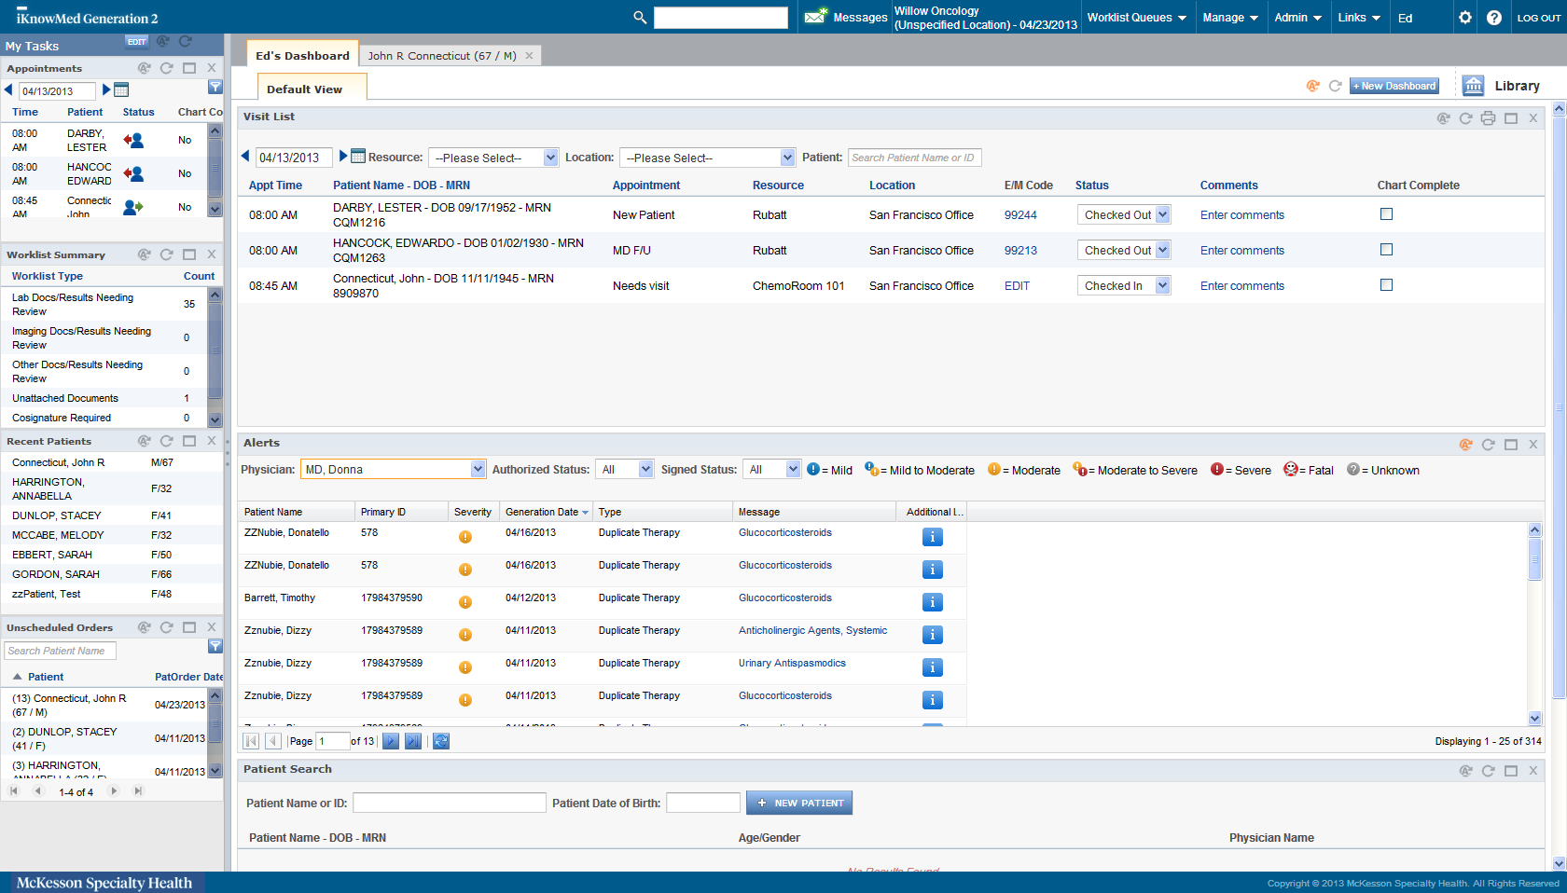The height and width of the screenshot is (893, 1567).
Task: Check Chart Complete for DARBY, LESTER
Action: [1386, 213]
